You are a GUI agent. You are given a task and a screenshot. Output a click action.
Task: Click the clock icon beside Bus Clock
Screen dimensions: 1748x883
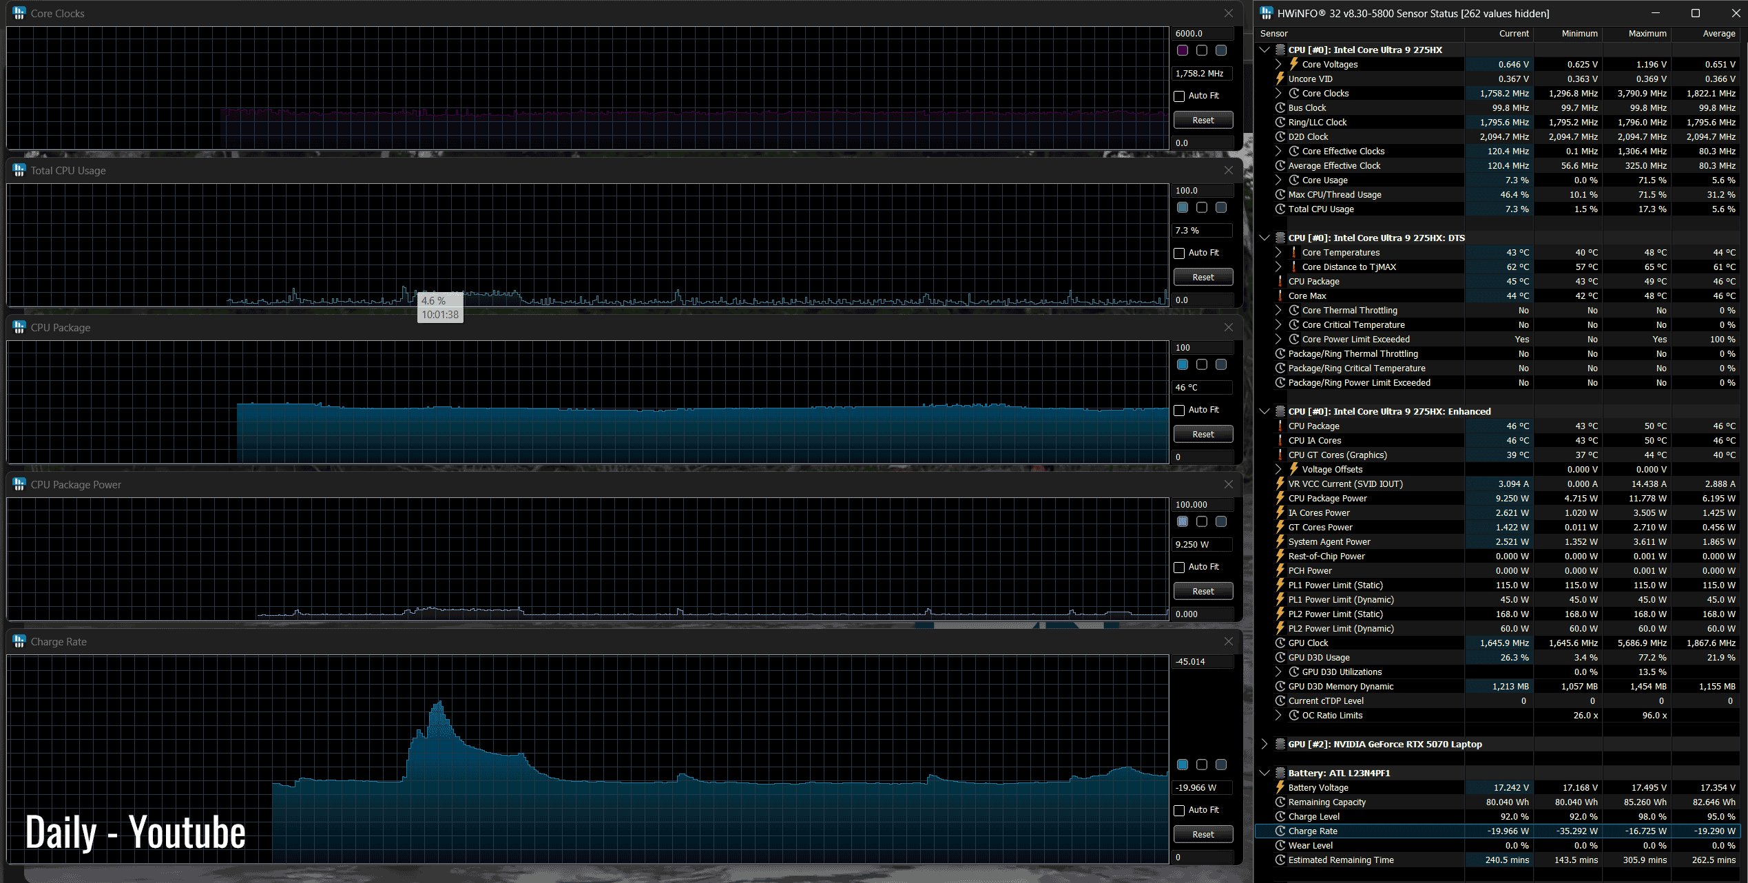coord(1280,107)
